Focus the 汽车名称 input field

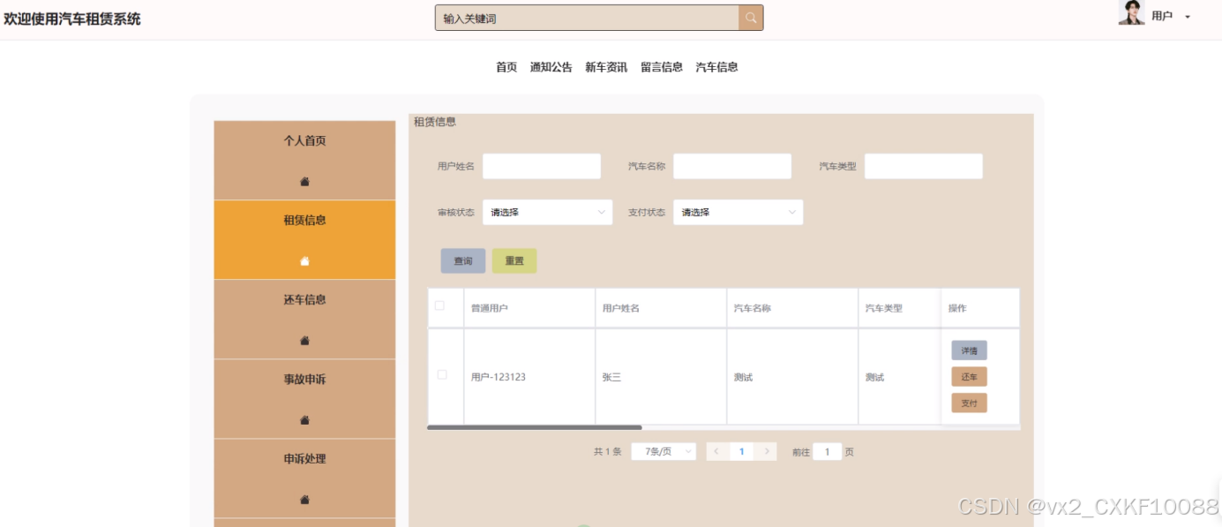(732, 166)
